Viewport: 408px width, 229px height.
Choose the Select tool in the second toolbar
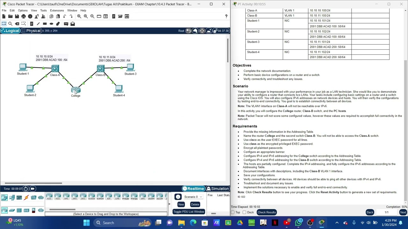4,24
